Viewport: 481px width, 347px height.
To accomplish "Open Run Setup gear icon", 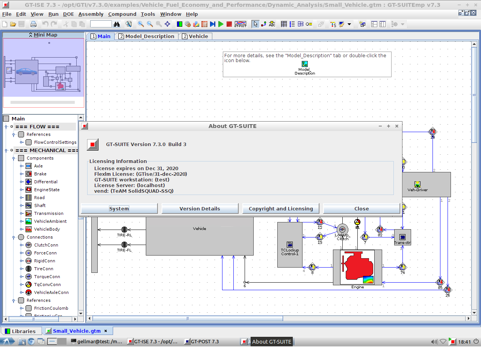I will click(x=188, y=24).
